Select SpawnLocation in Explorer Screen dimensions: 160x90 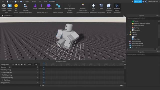139,25
